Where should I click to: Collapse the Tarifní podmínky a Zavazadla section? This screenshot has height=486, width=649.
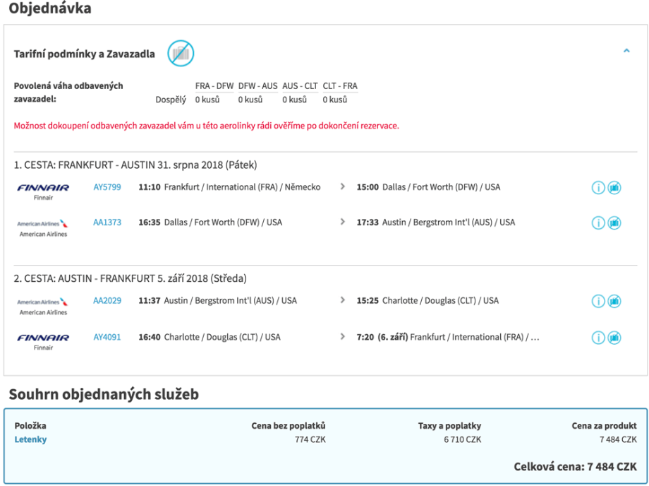(626, 51)
